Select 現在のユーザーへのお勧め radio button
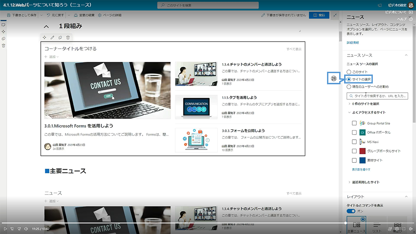Image resolution: width=416 pixels, height=234 pixels. [x=349, y=86]
